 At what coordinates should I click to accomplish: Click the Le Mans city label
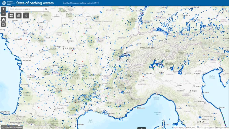(x=41, y=22)
